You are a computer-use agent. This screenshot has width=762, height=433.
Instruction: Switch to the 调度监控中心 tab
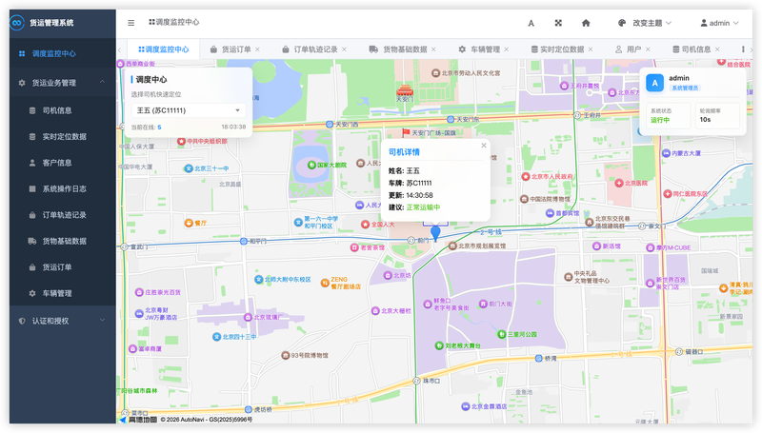coord(163,49)
